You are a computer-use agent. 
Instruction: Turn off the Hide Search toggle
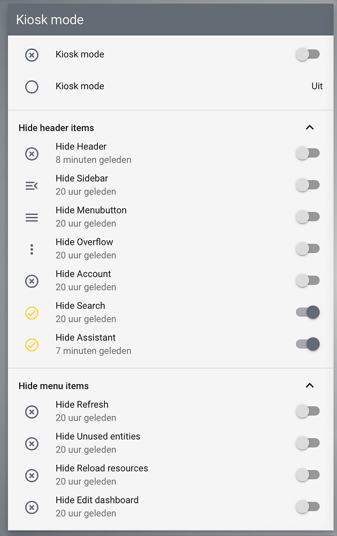308,312
